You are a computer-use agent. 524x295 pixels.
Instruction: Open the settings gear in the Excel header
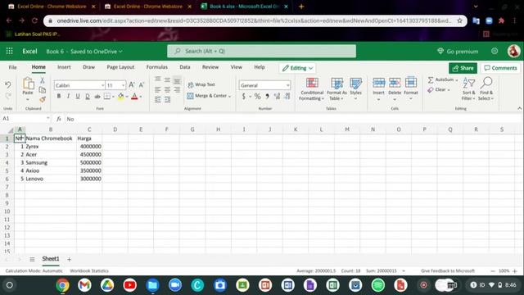point(495,51)
